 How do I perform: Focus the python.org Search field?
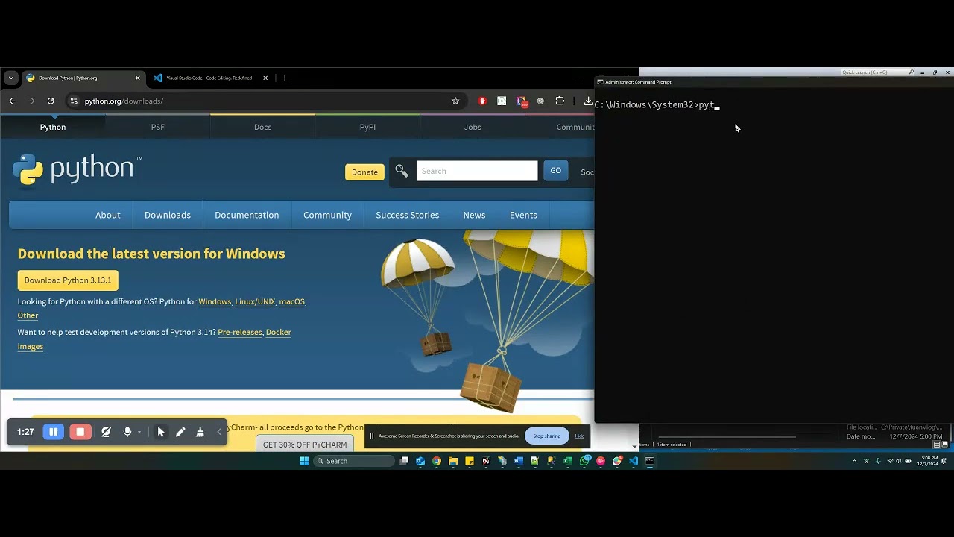click(477, 171)
